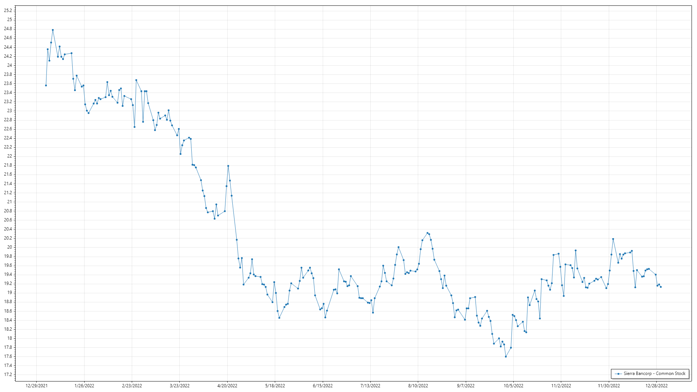Click the April peak data point near 21.8
This screenshot has height=392, width=697.
pos(228,166)
